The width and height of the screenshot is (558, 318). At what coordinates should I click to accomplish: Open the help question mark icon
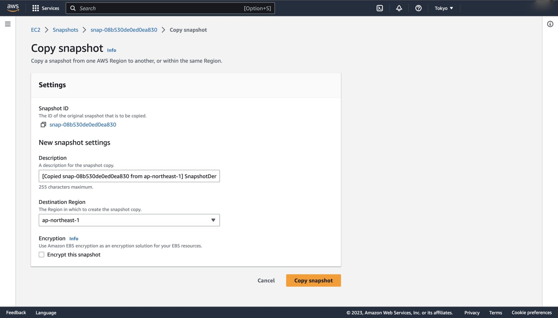tap(418, 8)
